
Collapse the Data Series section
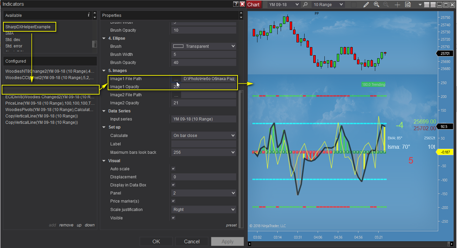coord(104,111)
